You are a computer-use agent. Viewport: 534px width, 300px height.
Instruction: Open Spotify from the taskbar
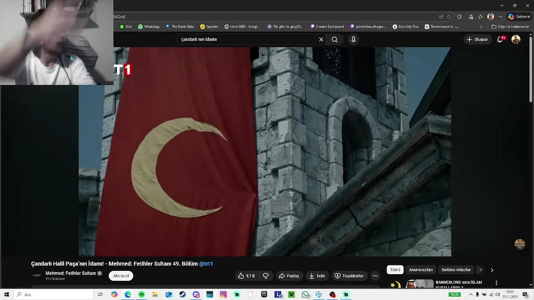pos(141,295)
